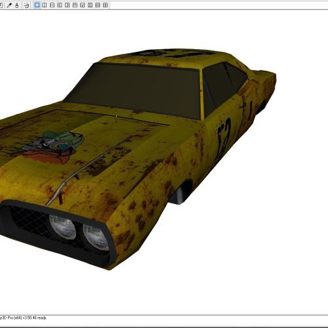This screenshot has width=328, height=328.
Task: Choose layout with two small left panes
Action: pos(60,5)
